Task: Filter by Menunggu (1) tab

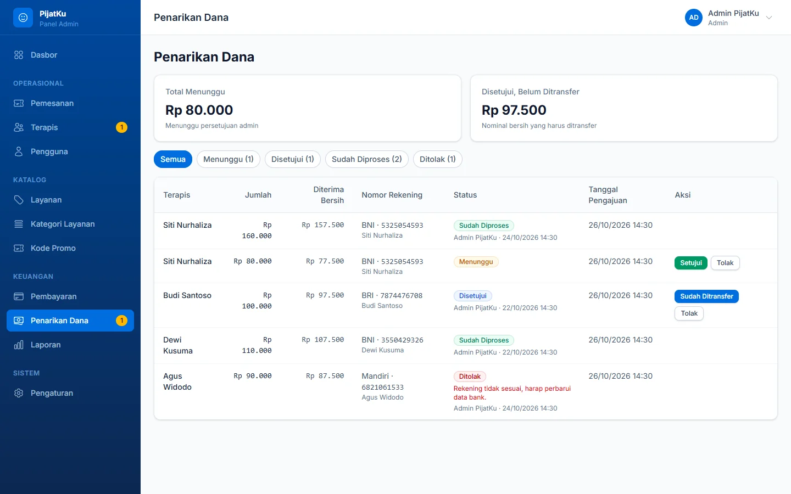Action: coord(229,159)
